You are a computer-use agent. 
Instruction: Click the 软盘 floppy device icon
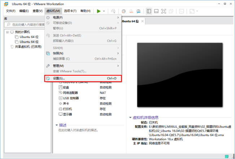[x=61, y=87]
